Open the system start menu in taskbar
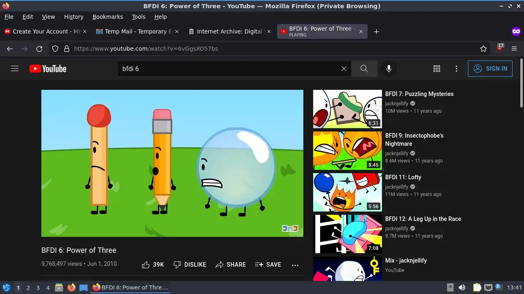This screenshot has height=294, width=524. 6,287
